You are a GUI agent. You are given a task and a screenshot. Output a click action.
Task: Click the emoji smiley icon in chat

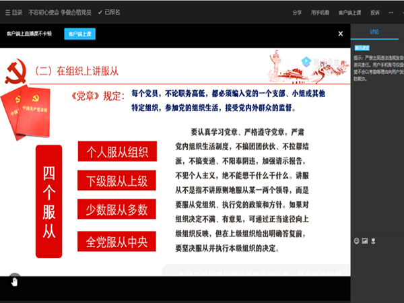click(356, 240)
